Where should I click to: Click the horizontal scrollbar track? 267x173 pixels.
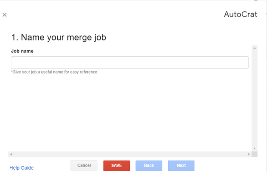129,154
